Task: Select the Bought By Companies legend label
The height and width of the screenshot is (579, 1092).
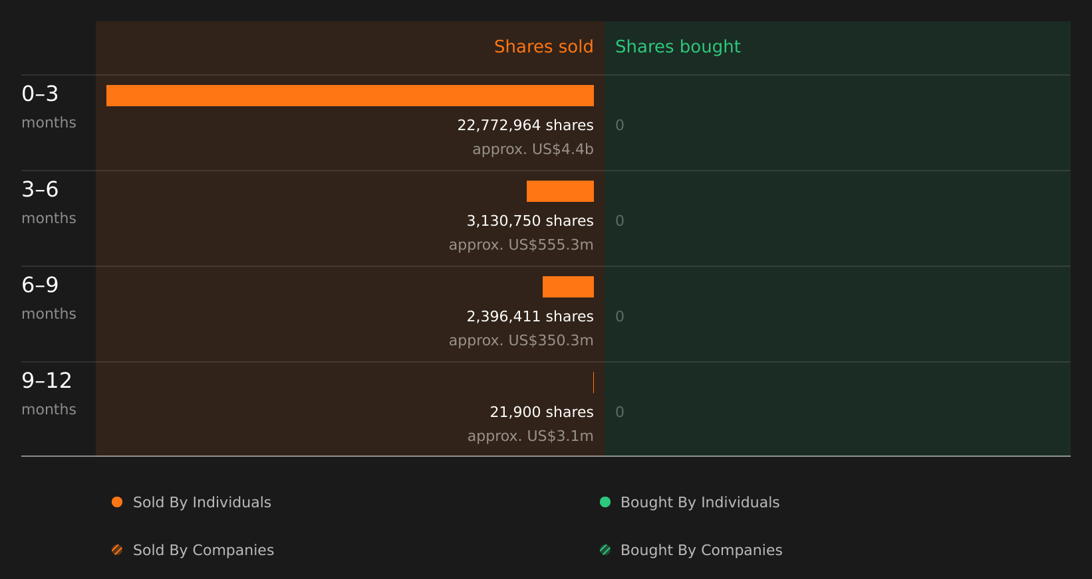Action: tap(702, 550)
